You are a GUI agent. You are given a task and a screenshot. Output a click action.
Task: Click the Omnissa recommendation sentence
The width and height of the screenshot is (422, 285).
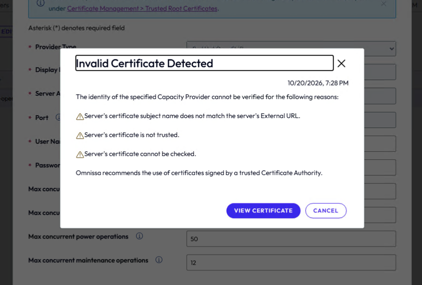pyautogui.click(x=199, y=173)
